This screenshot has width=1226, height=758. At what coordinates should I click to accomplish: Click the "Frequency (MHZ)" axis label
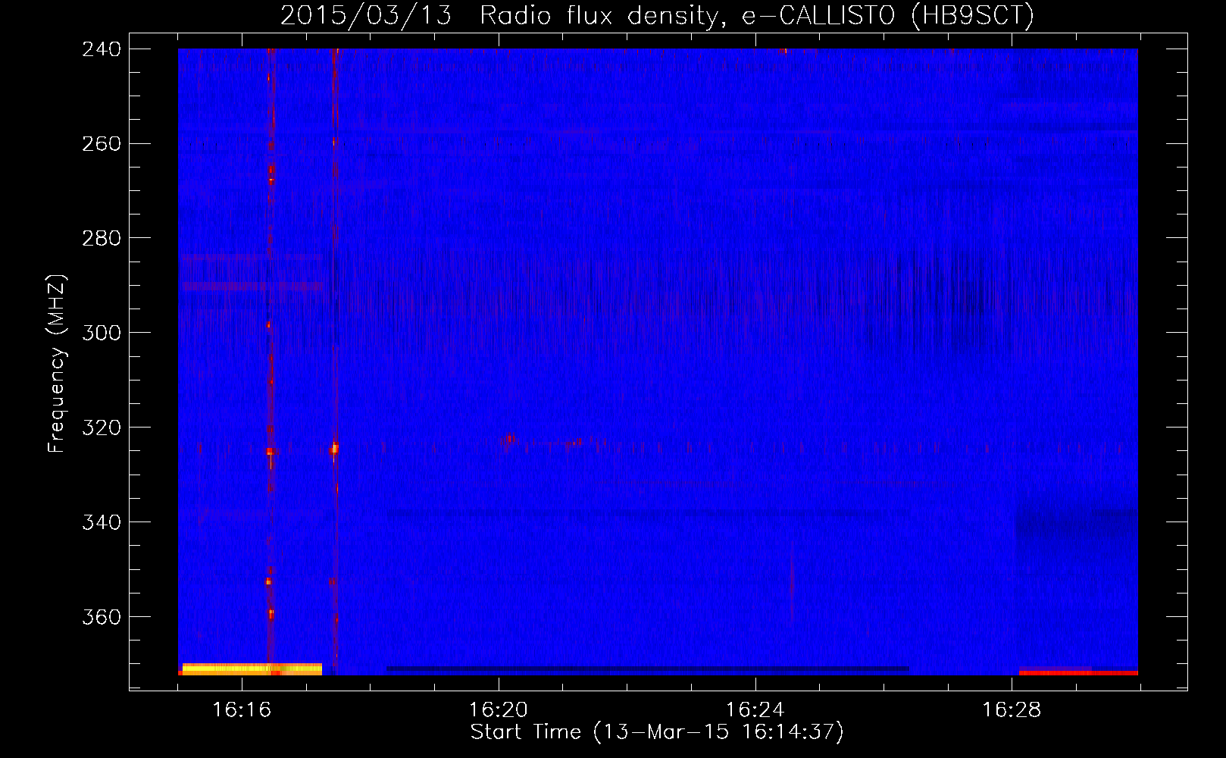58,364
